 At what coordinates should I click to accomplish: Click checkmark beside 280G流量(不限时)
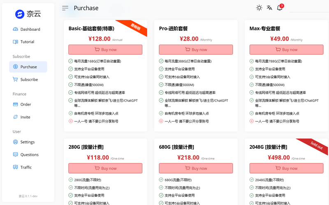71,180
